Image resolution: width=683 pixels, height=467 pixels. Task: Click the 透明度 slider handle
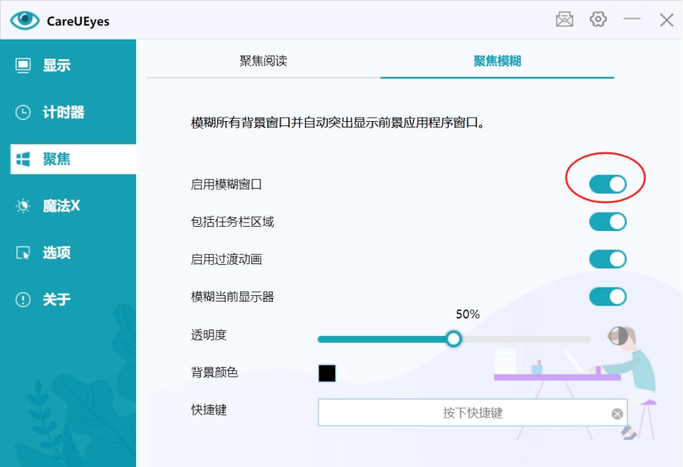tap(454, 340)
